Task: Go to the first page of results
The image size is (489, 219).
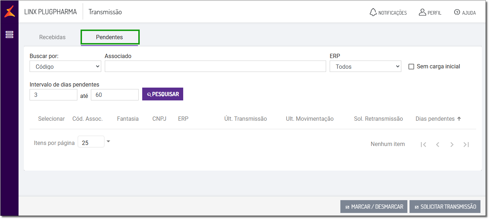Action: pos(423,144)
